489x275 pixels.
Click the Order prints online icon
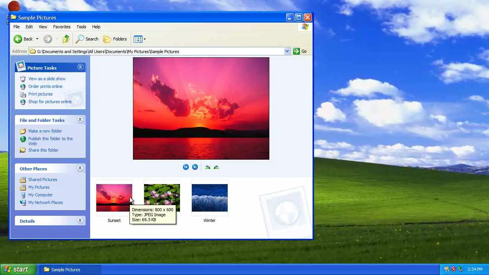[x=23, y=86]
